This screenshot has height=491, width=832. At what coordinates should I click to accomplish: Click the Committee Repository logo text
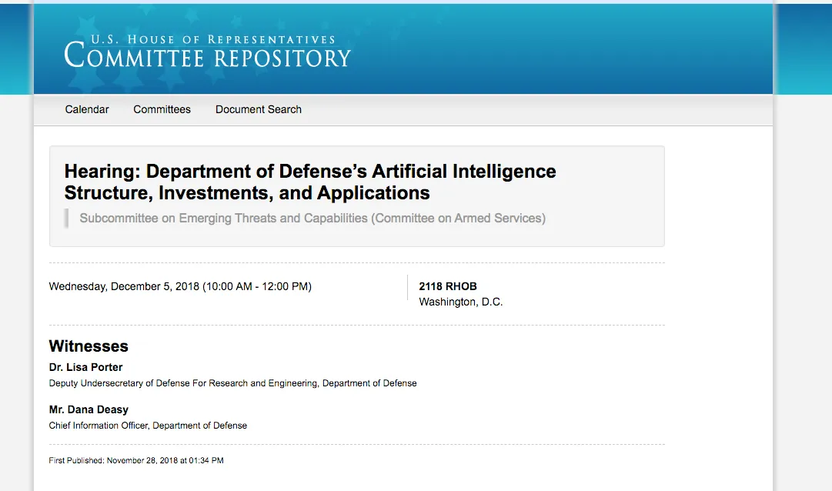tap(208, 56)
